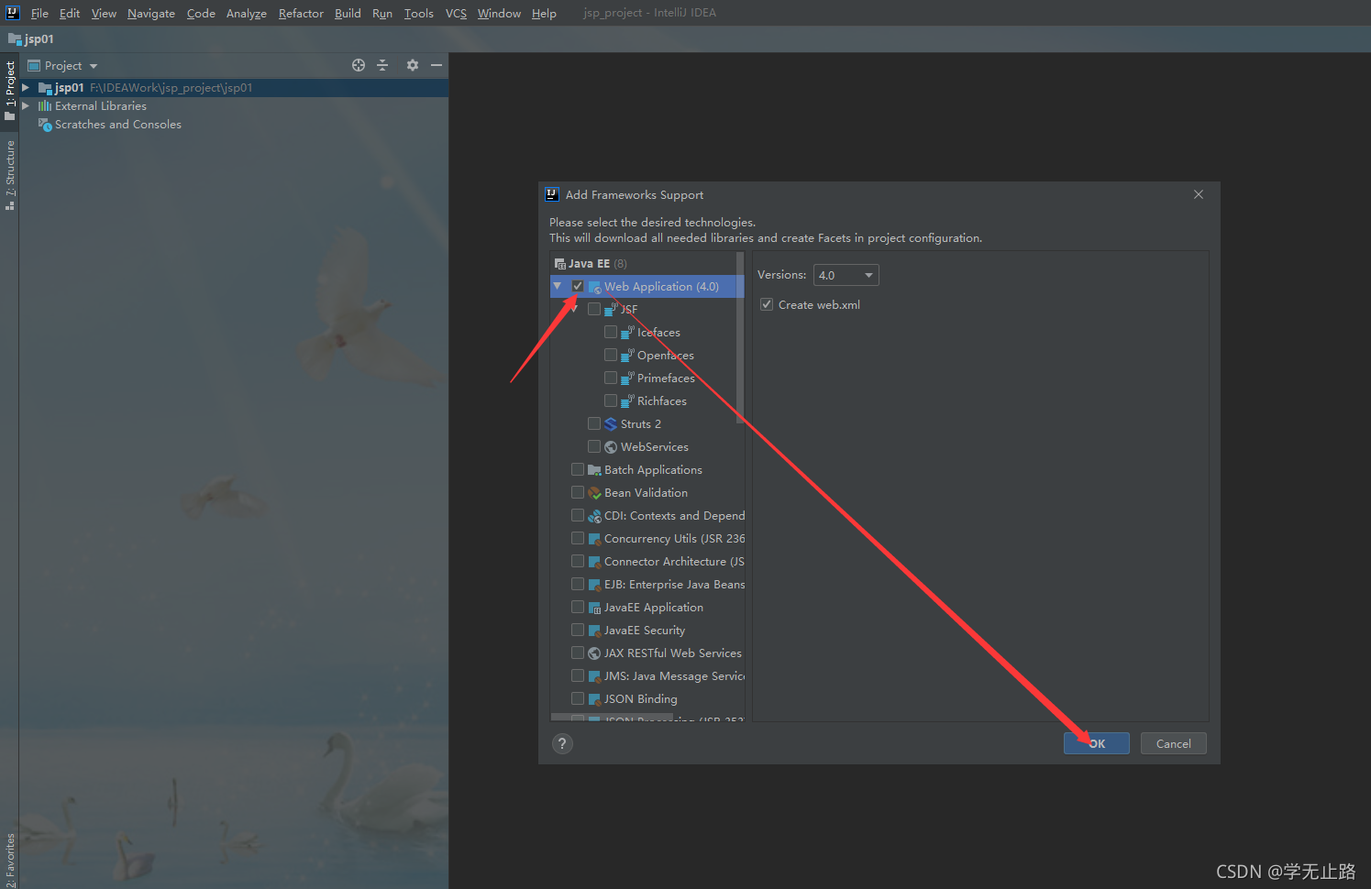Select the Scratches and Consoles row

click(233, 125)
